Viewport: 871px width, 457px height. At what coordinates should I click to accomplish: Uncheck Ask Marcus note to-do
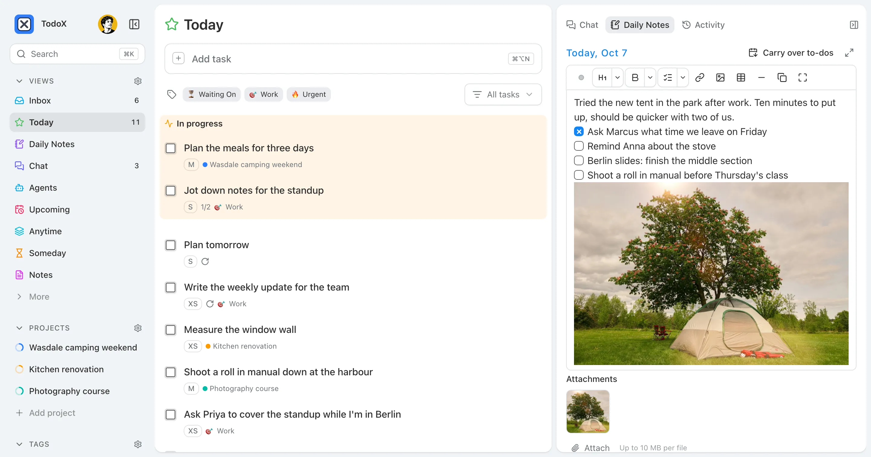(x=579, y=132)
